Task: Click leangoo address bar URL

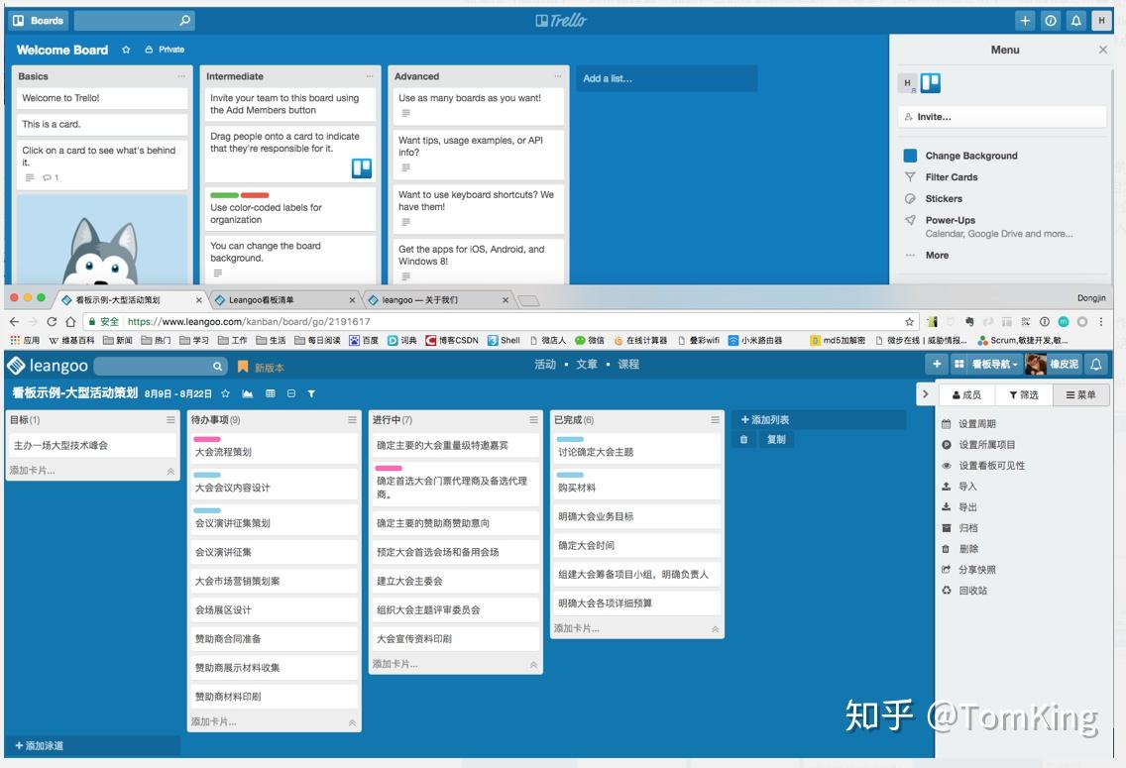Action: [x=249, y=321]
